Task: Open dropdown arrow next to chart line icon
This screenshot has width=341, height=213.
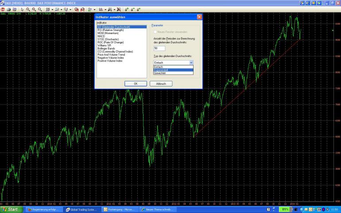Action: pos(61,10)
